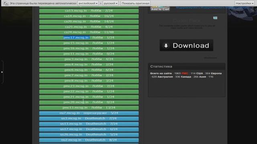Select the eu7.mcsg.in перезагрузке 5/24 row
Screen dimensions: 257x144
[x=89, y=113]
